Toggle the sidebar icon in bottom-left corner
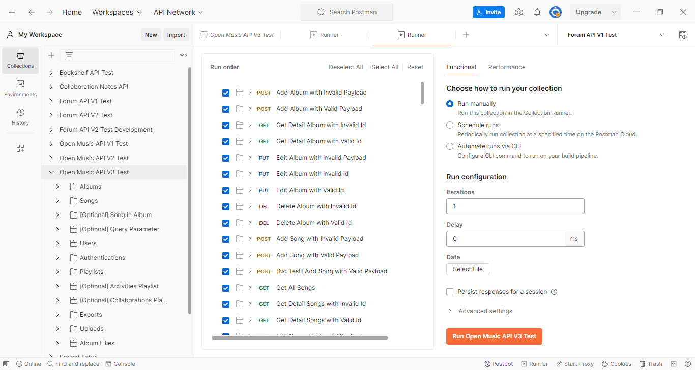This screenshot has width=695, height=370. click(x=7, y=364)
